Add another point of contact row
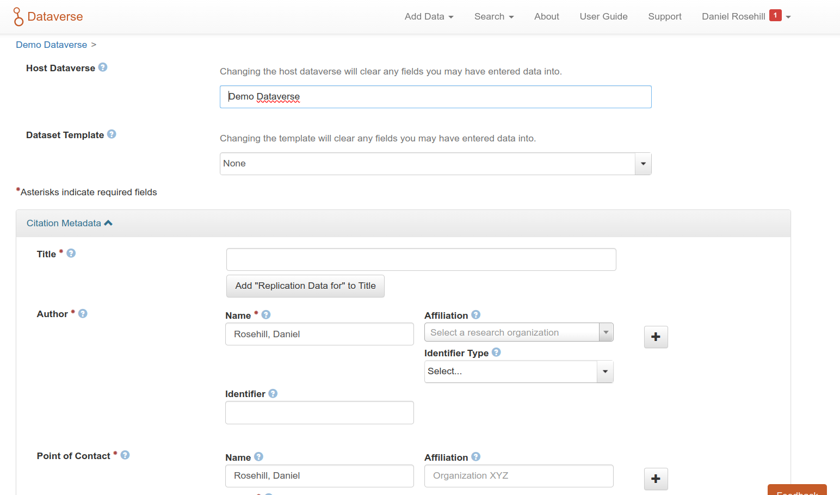The image size is (840, 495). 656,479
